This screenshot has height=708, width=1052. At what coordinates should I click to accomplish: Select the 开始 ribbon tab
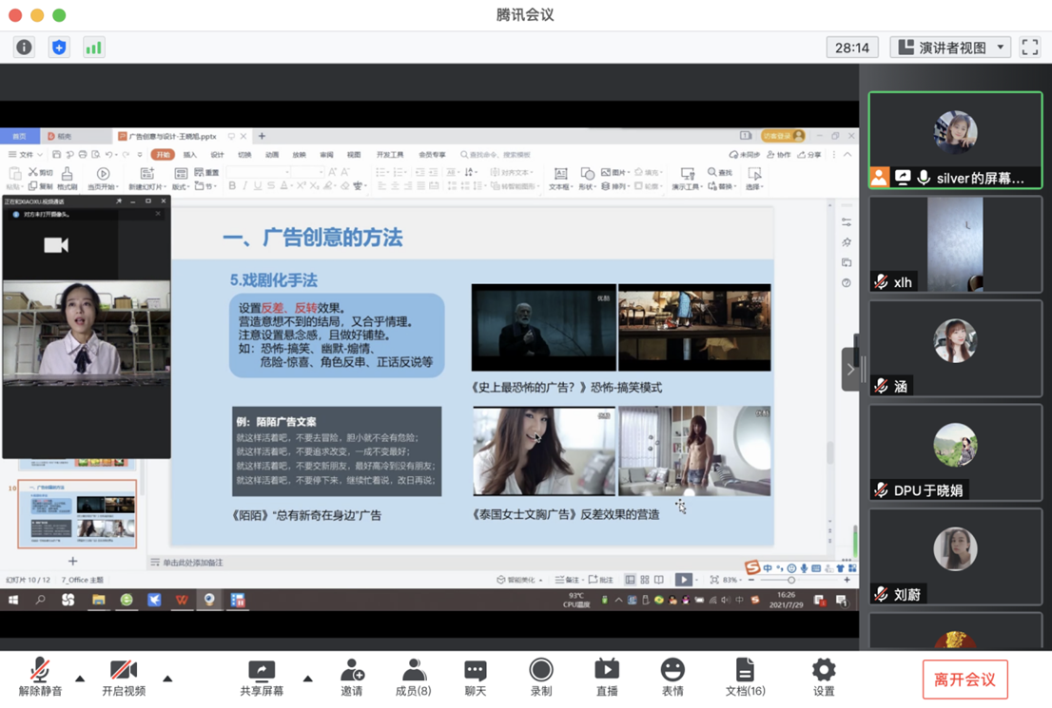point(163,154)
